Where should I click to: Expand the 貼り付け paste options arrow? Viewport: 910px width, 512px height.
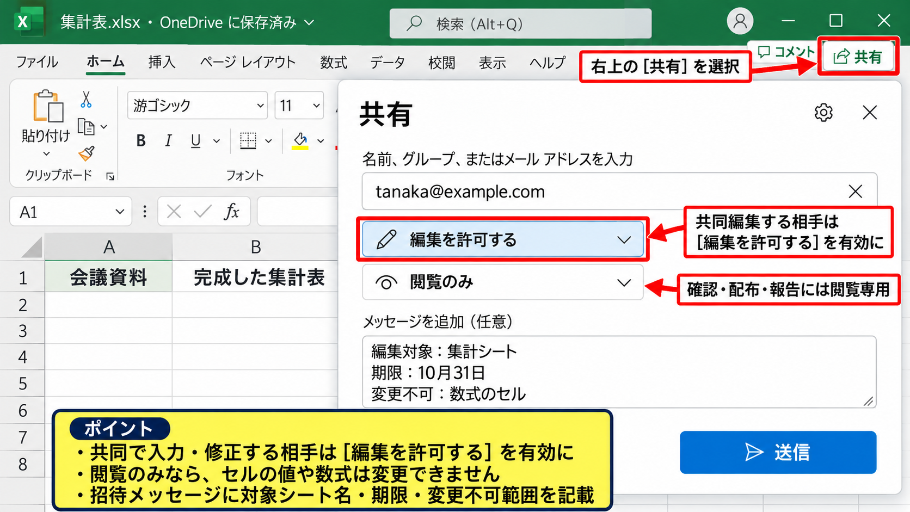click(x=46, y=154)
